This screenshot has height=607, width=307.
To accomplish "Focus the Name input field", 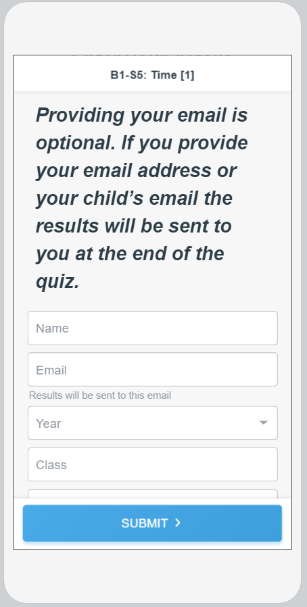I will click(153, 328).
